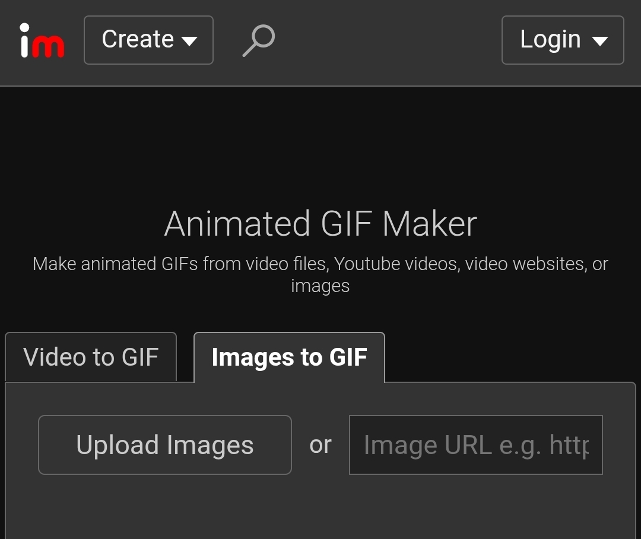Select the Images to GIF tab
The image size is (641, 539).
click(289, 357)
